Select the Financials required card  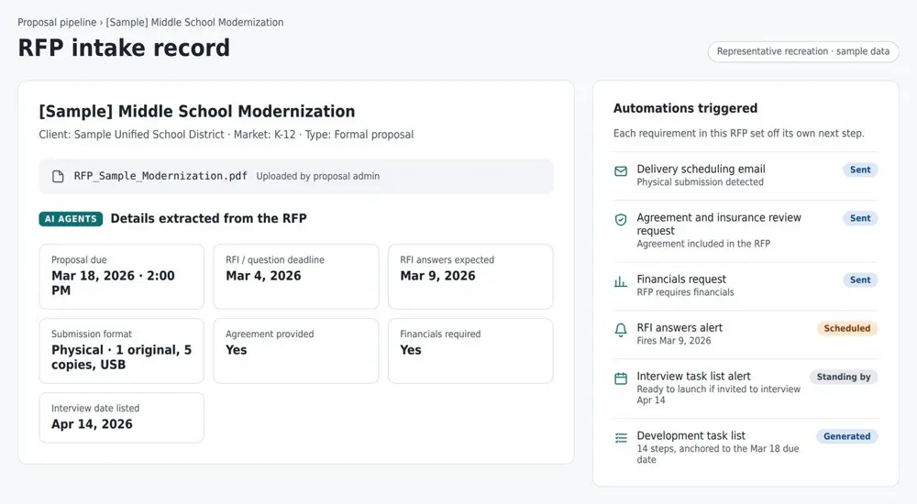[x=470, y=351]
